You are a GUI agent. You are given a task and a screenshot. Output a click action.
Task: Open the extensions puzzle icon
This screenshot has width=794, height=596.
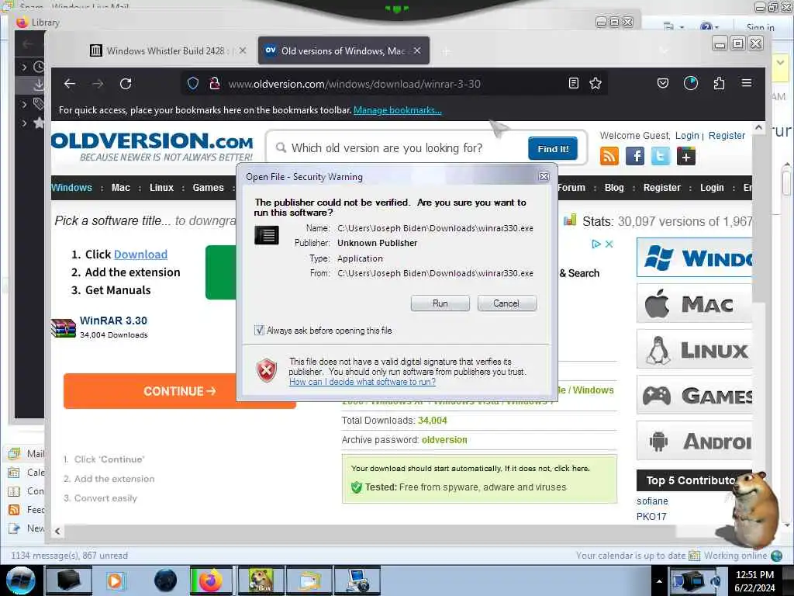[x=719, y=83]
